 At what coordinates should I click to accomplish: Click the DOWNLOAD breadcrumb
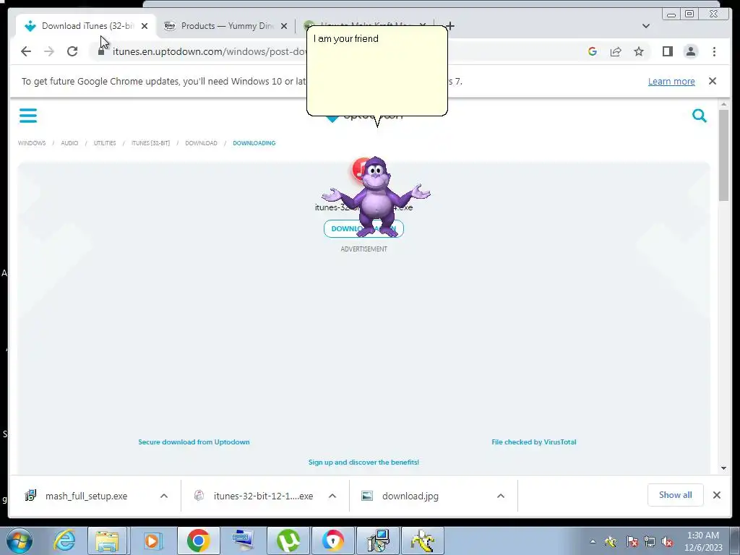point(201,143)
